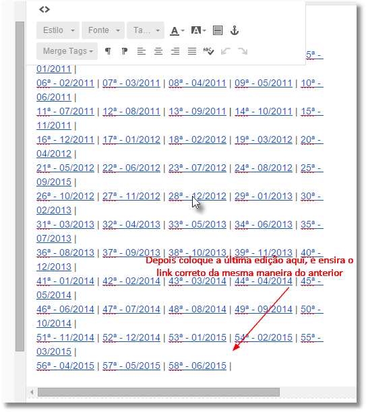Click the block justify lines icon

(x=218, y=30)
